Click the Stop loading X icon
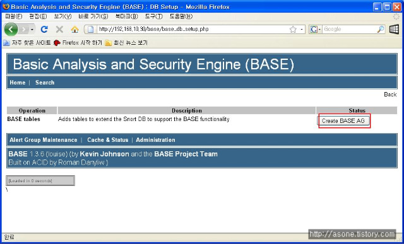The image size is (404, 244). [x=59, y=30]
